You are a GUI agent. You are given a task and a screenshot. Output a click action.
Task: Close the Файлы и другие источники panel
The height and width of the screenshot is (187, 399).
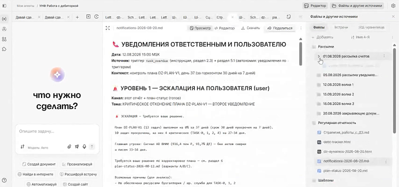393,16
